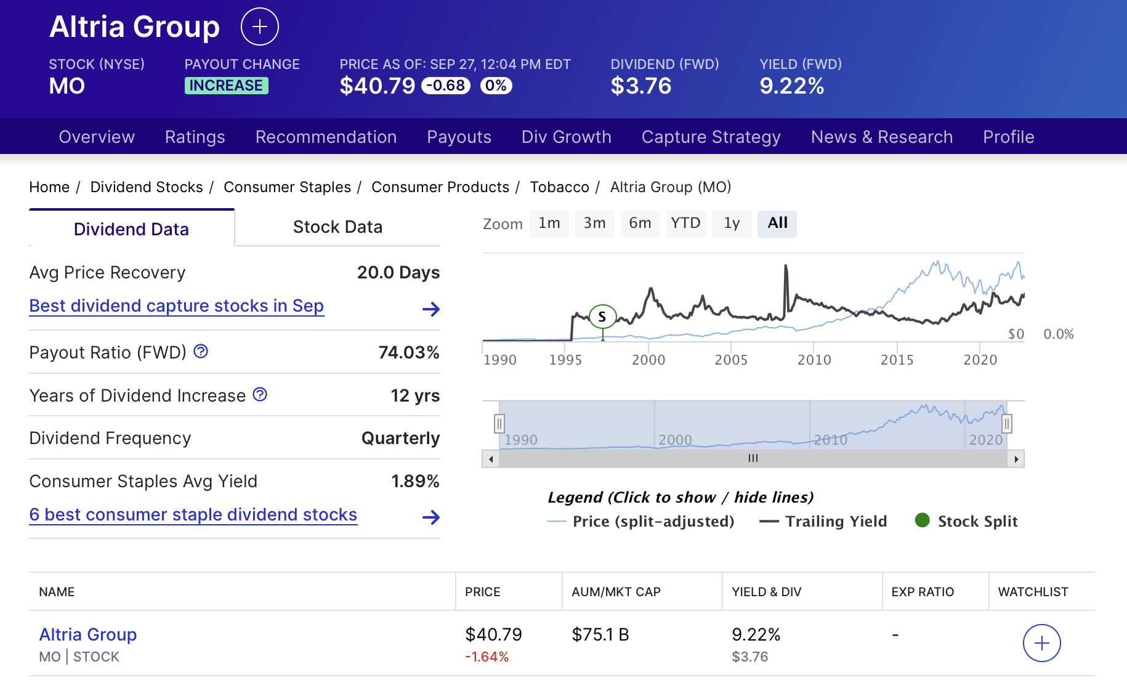Image resolution: width=1127 pixels, height=696 pixels.
Task: Open the Profile nav item
Action: pos(1008,137)
